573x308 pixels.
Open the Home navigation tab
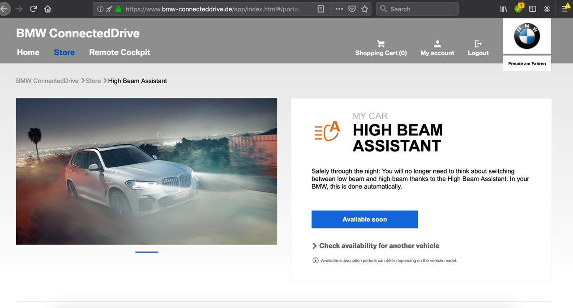pyautogui.click(x=28, y=52)
